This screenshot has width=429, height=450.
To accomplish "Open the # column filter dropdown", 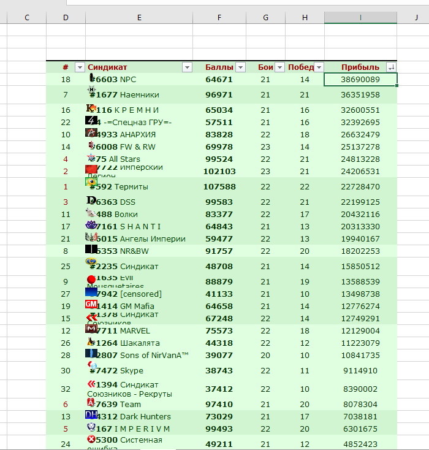I will 80,67.
